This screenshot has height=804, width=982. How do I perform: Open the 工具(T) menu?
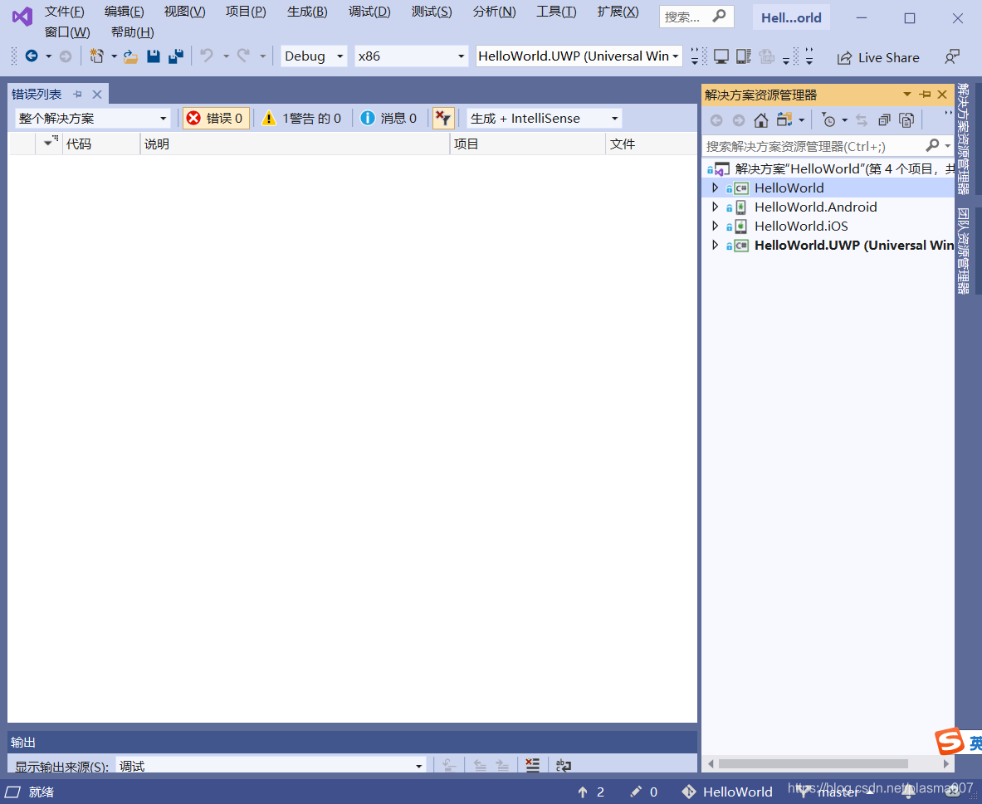(x=556, y=12)
